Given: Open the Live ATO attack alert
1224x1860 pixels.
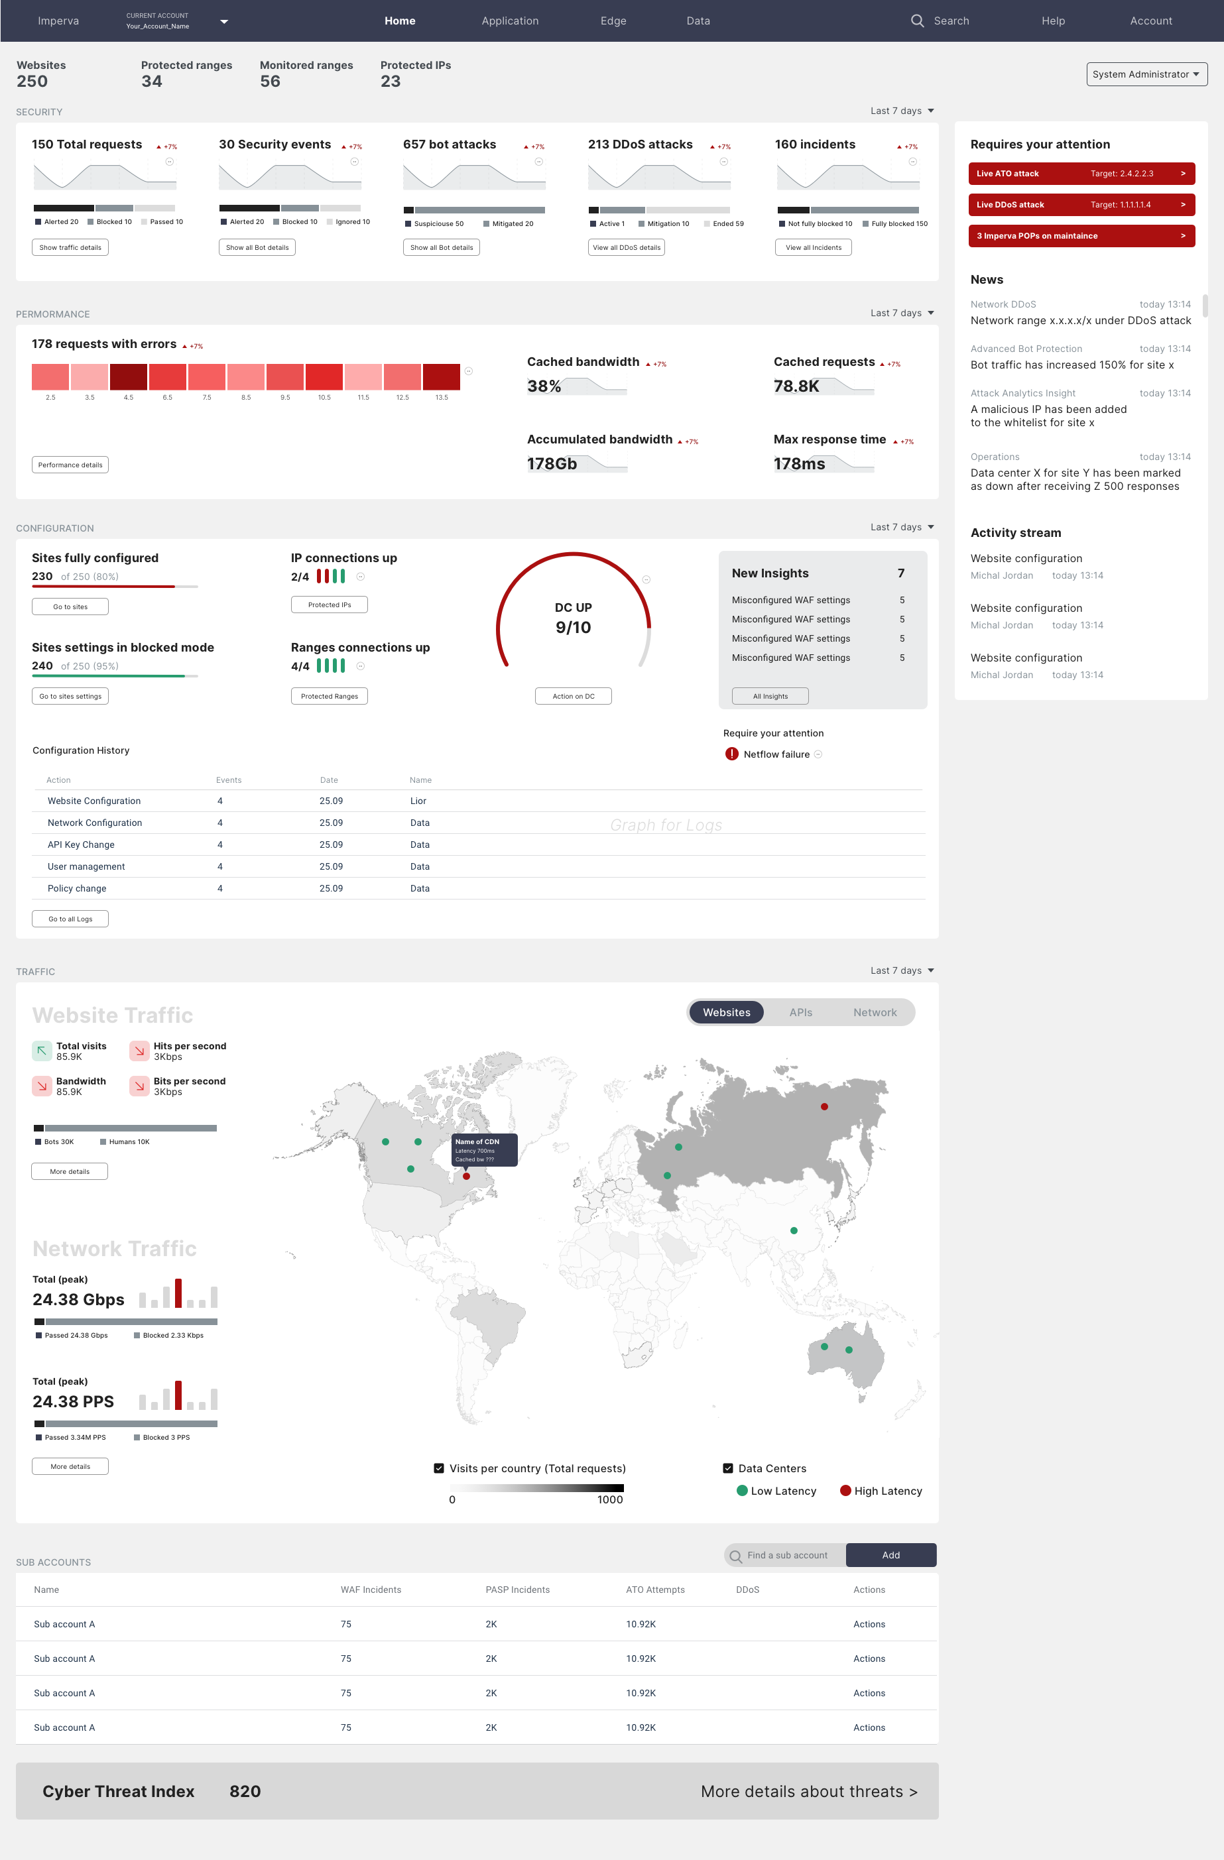Looking at the screenshot, I should [1081, 174].
